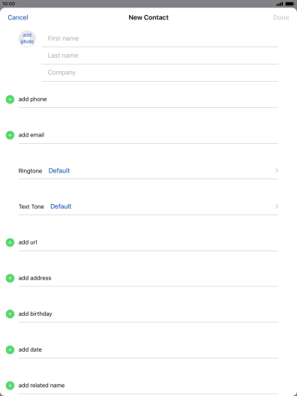Tap the green plus for add url
Screen dimensions: 297x396
pos(10,242)
